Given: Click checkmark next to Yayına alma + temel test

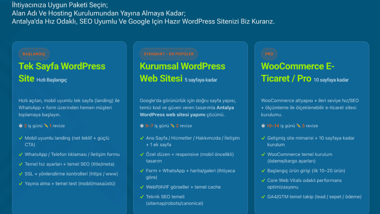Looking at the screenshot, I should (21, 184).
